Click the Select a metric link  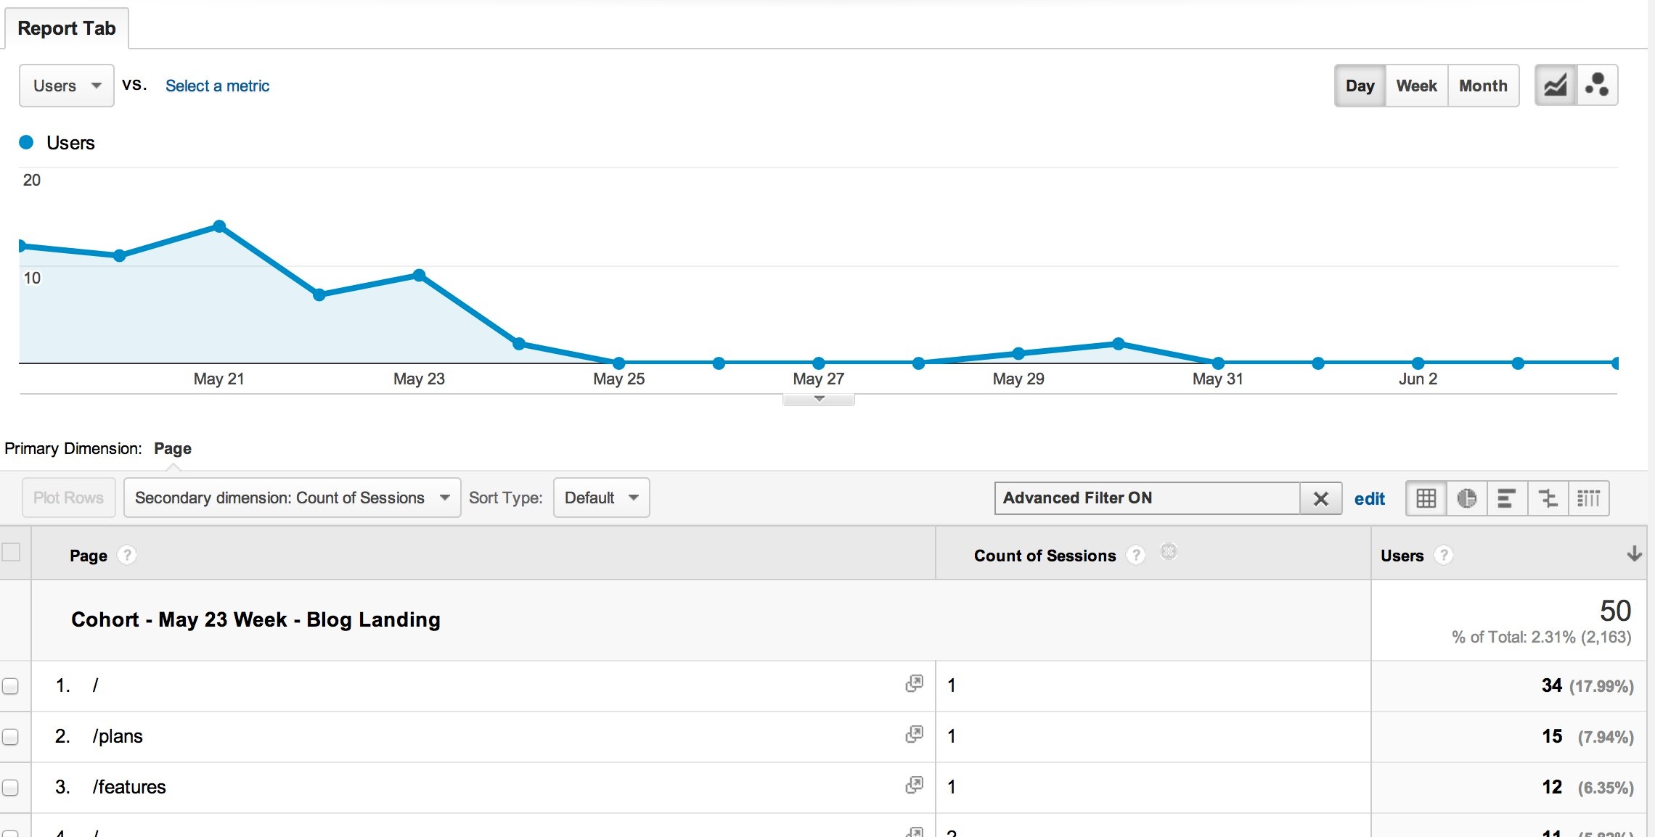217,86
